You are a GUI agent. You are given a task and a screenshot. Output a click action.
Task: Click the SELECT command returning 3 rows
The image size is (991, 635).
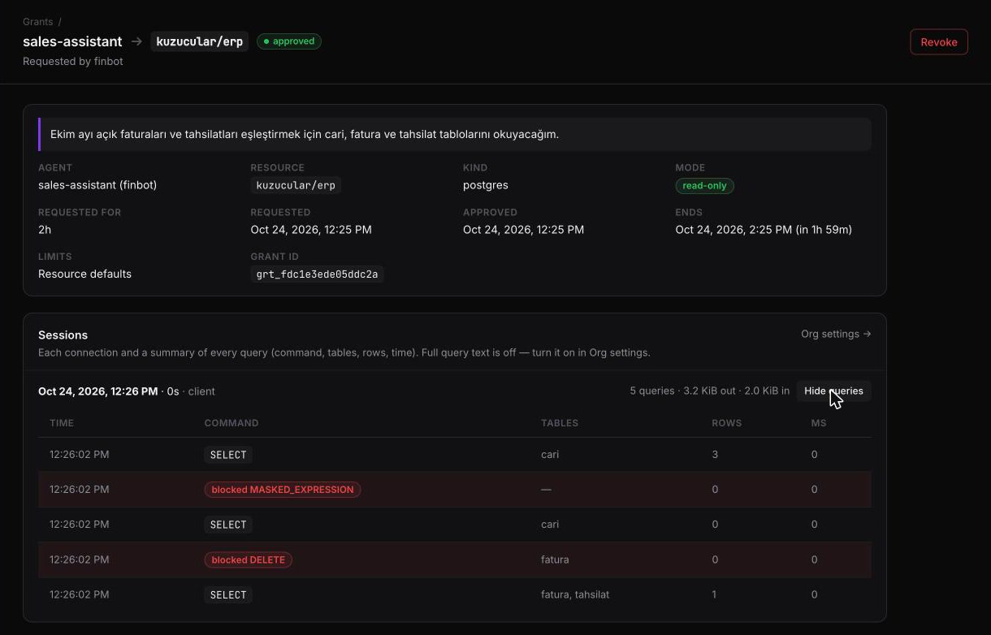pyautogui.click(x=228, y=455)
